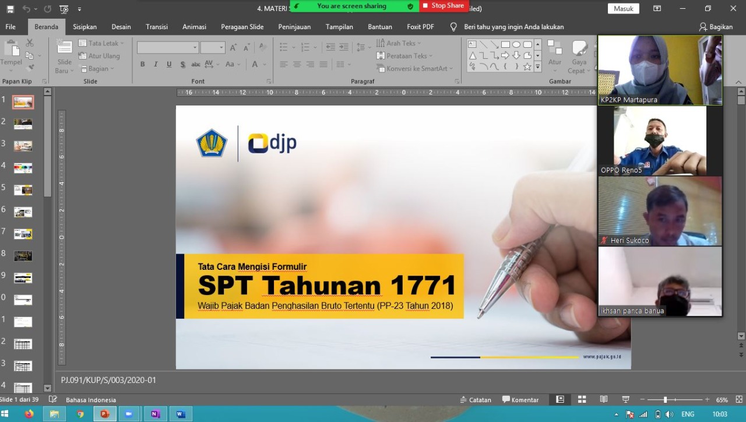Switch to Reading View in status bar
Viewport: 746px width, 422px height.
[x=604, y=399]
